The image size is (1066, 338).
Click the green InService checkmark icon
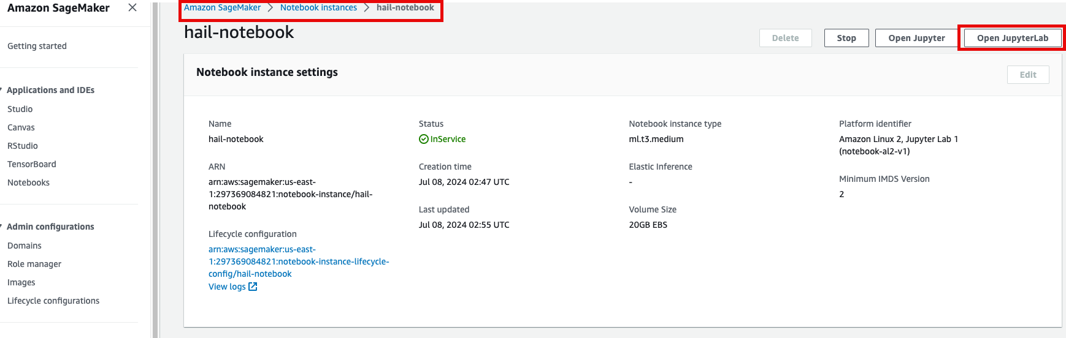(423, 139)
